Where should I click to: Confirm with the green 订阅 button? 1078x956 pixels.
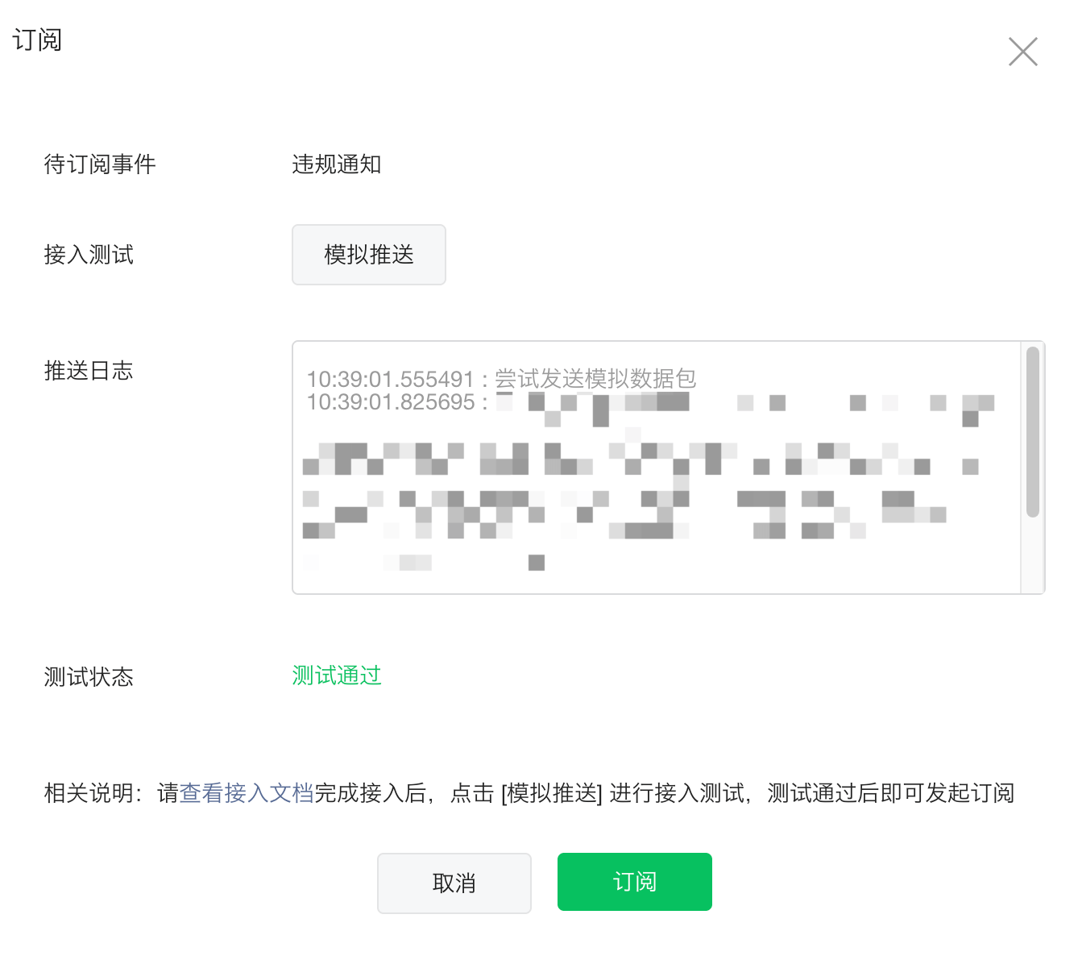click(x=634, y=882)
